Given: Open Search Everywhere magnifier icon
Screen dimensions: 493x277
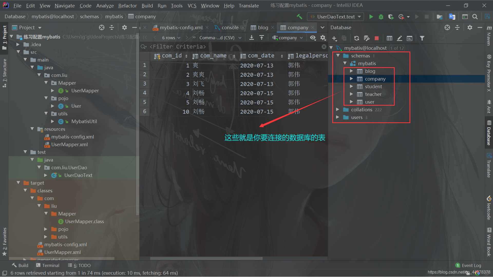Looking at the screenshot, I should 475,17.
